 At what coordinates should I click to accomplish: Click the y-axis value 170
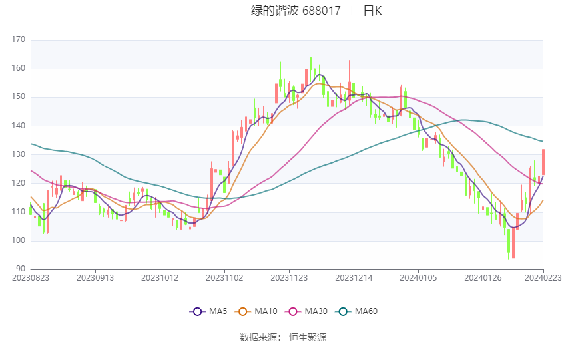(x=19, y=39)
